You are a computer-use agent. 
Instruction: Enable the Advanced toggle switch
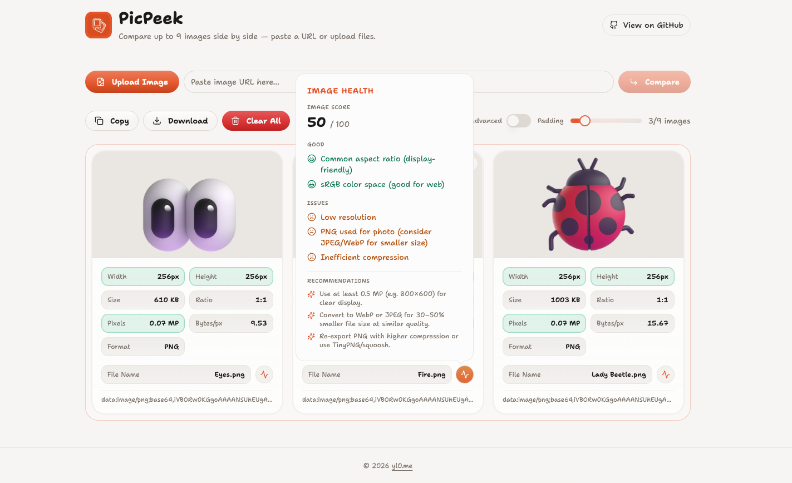point(518,120)
